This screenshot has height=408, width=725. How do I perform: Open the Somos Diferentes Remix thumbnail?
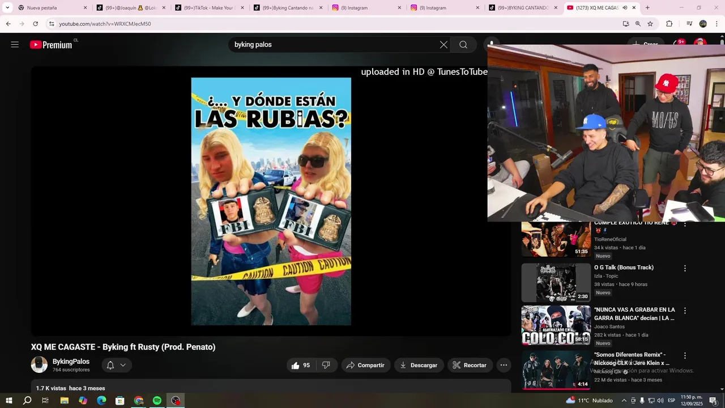tap(556, 370)
